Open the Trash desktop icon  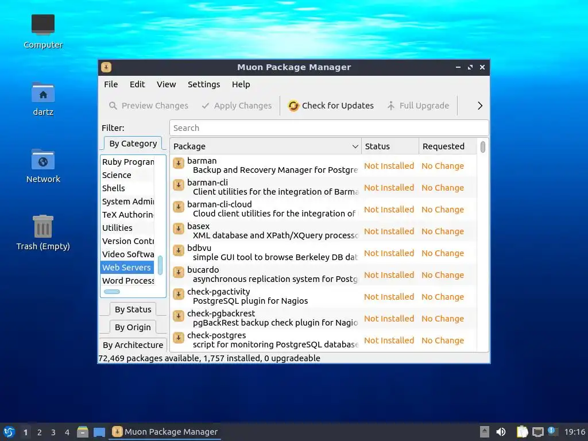pos(42,233)
